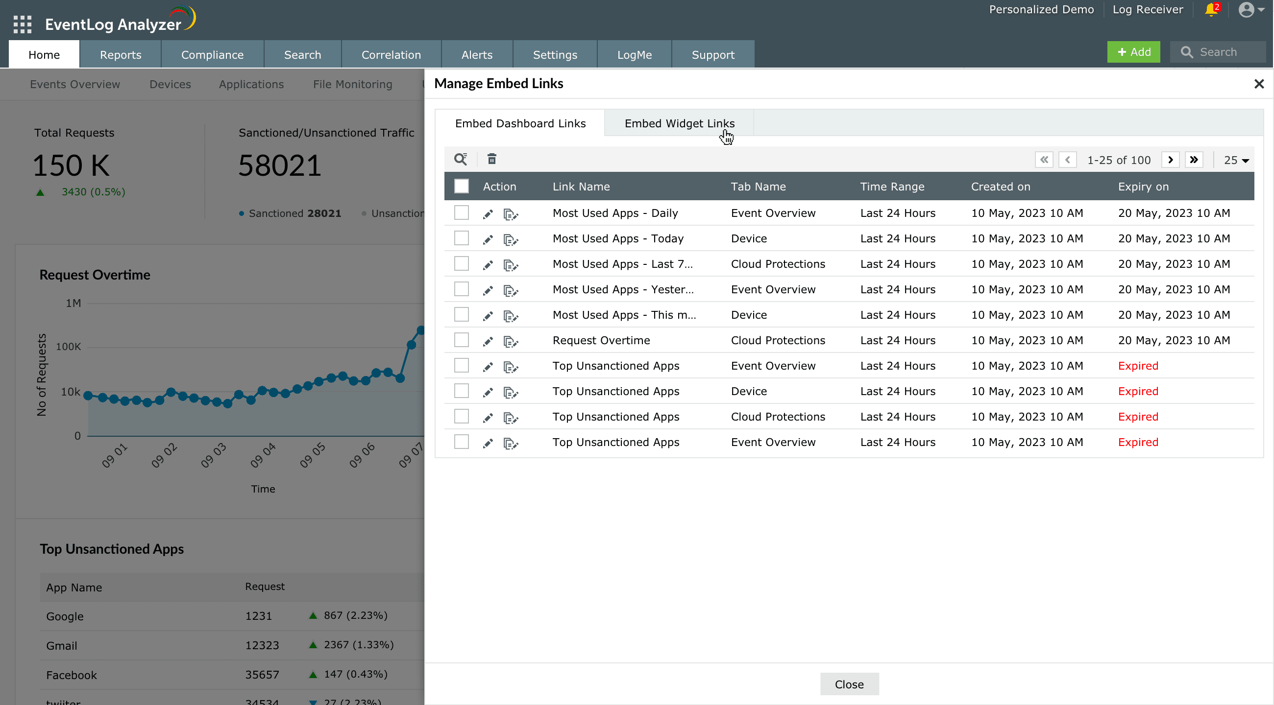Open the notification bell icon
1274x705 pixels.
click(x=1211, y=9)
